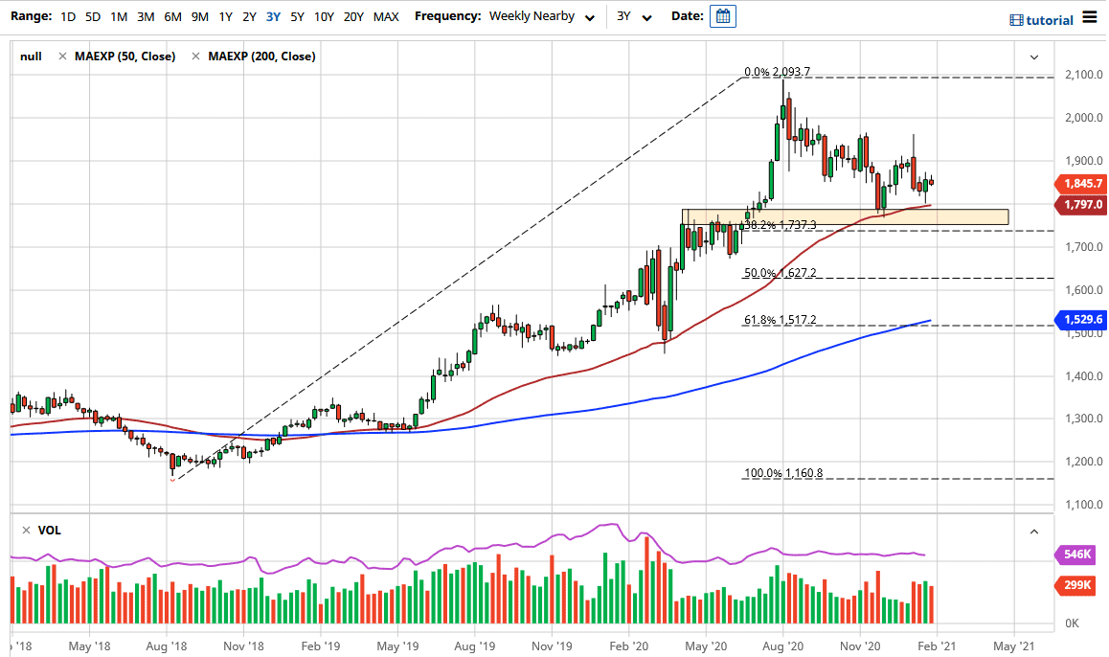Remove the MAEXP (200, Close) indicator

coord(196,56)
